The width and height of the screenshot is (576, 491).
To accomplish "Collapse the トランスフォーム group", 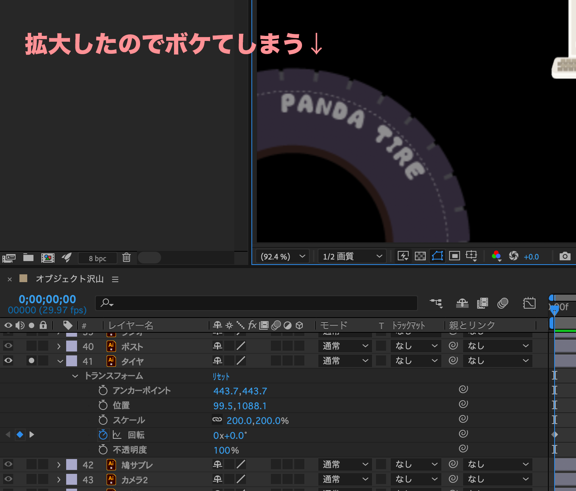I will coord(75,376).
